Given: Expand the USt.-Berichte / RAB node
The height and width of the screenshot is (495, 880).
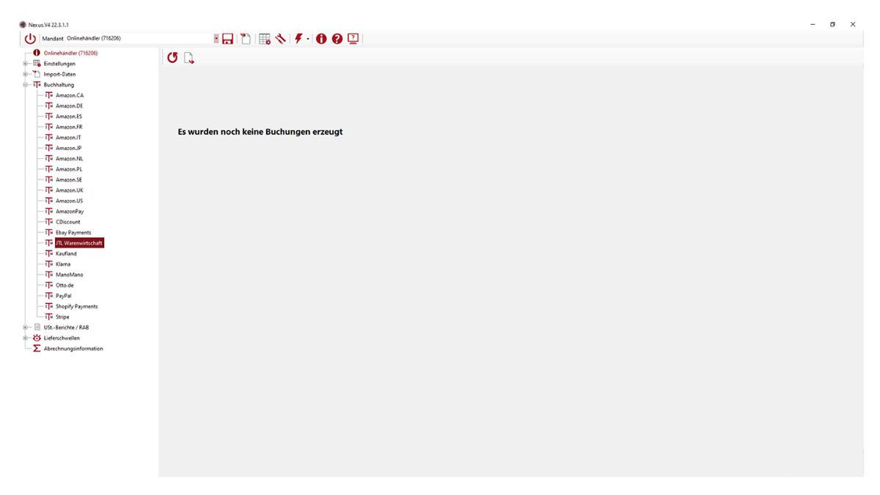Looking at the screenshot, I should (x=25, y=327).
